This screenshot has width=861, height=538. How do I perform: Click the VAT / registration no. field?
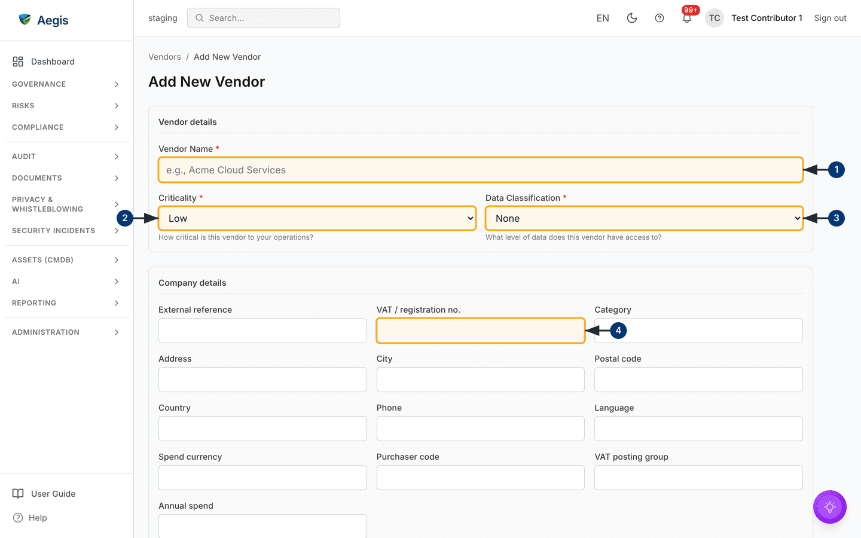(x=481, y=331)
